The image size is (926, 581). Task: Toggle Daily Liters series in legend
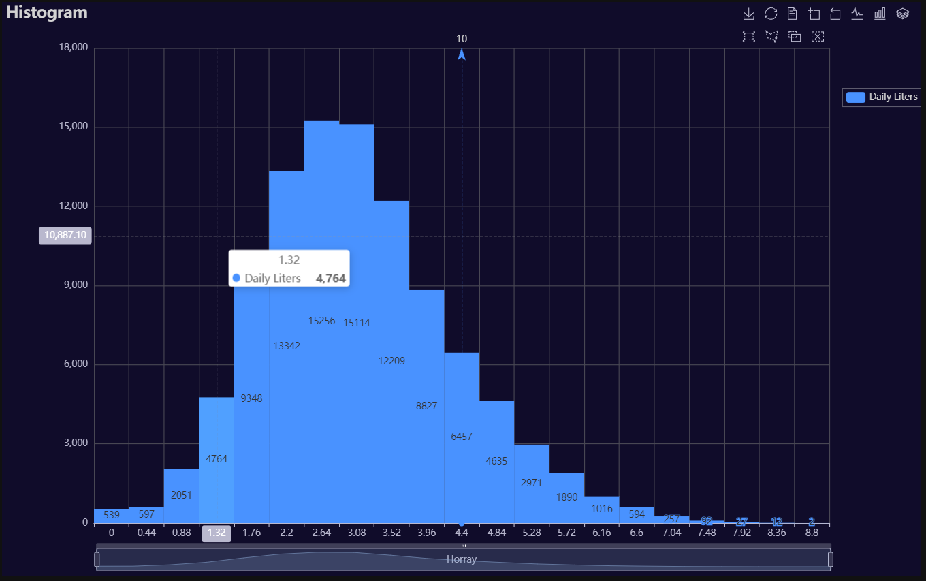(882, 97)
